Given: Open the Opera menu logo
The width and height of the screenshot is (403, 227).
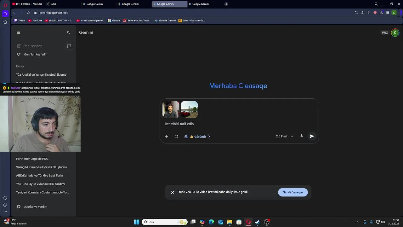Looking at the screenshot, I should (5, 5).
